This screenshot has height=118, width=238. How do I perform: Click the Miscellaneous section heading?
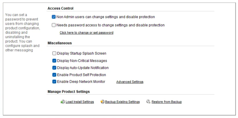coord(59,43)
